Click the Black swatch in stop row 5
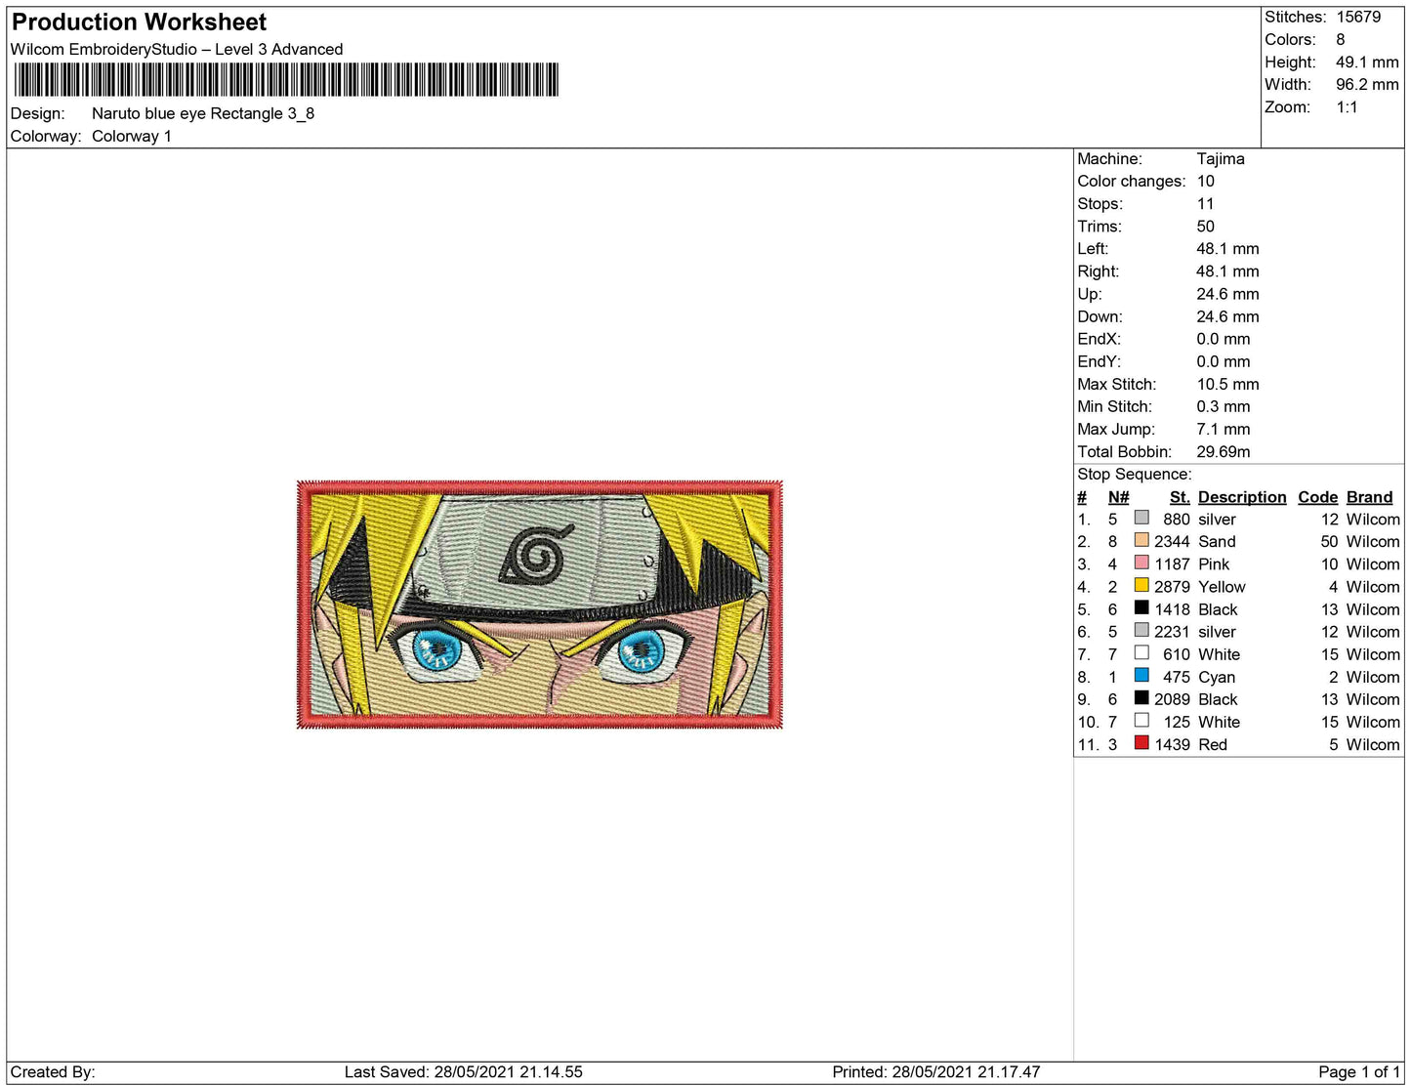The width and height of the screenshot is (1411, 1086). point(1141,607)
